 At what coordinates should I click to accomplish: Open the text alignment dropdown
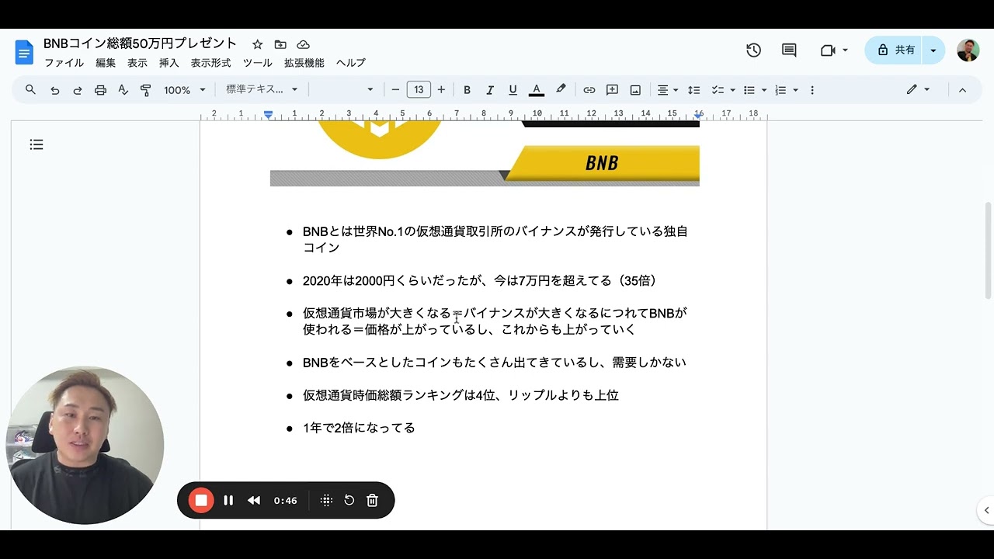pyautogui.click(x=667, y=90)
